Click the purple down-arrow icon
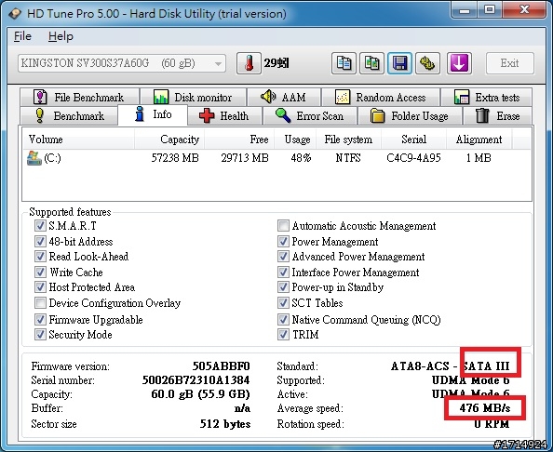 click(x=459, y=63)
